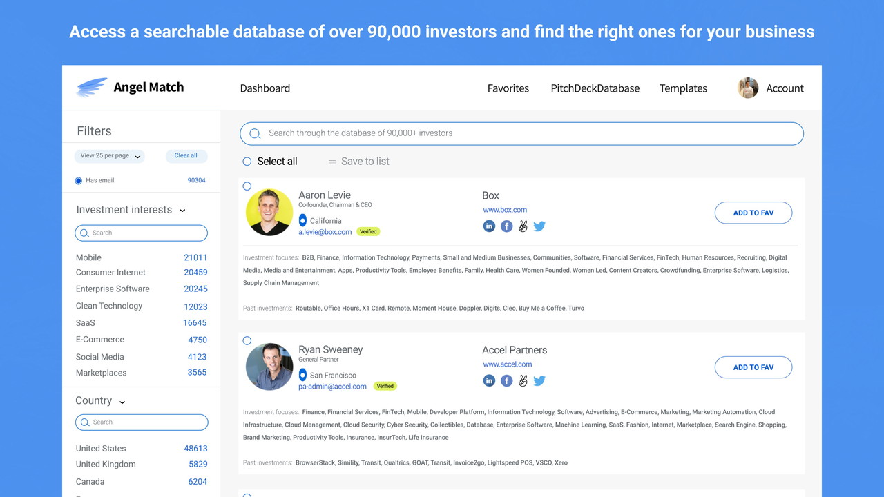Open Ryan Sweeney's profile photo
Screen dimensions: 884x497
269,367
